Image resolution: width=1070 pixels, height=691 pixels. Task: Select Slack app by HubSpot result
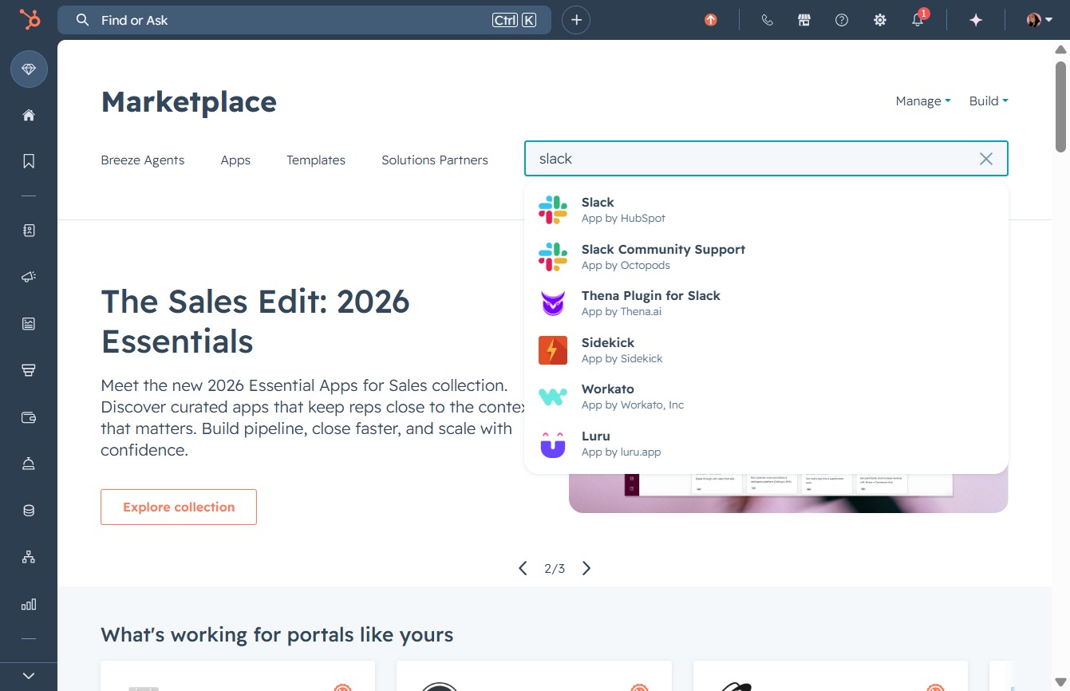(x=766, y=210)
